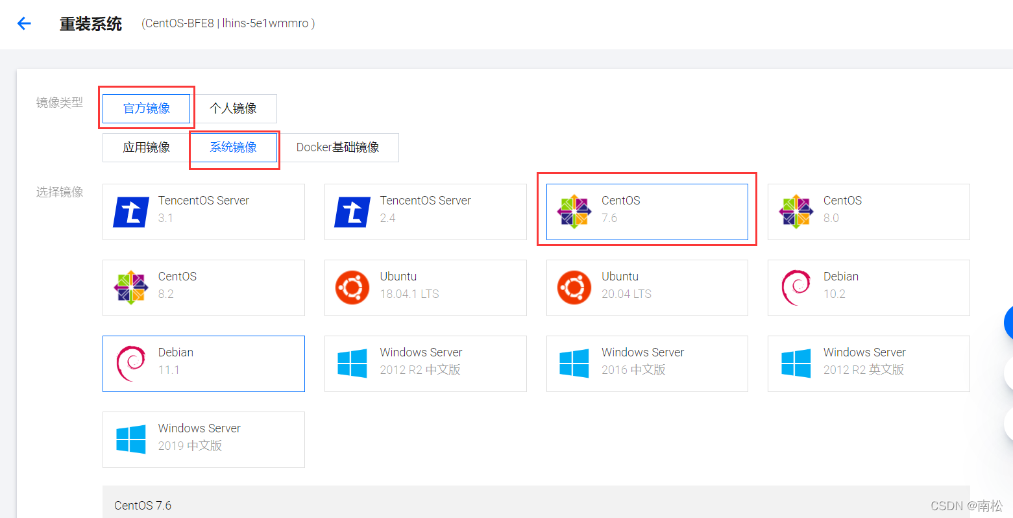The height and width of the screenshot is (518, 1013).
Task: Click Windows Server 2016 中文版 logo
Action: tap(574, 364)
